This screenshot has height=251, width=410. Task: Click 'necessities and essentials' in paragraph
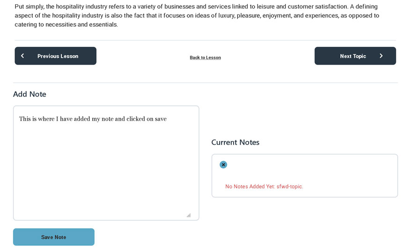[81, 25]
